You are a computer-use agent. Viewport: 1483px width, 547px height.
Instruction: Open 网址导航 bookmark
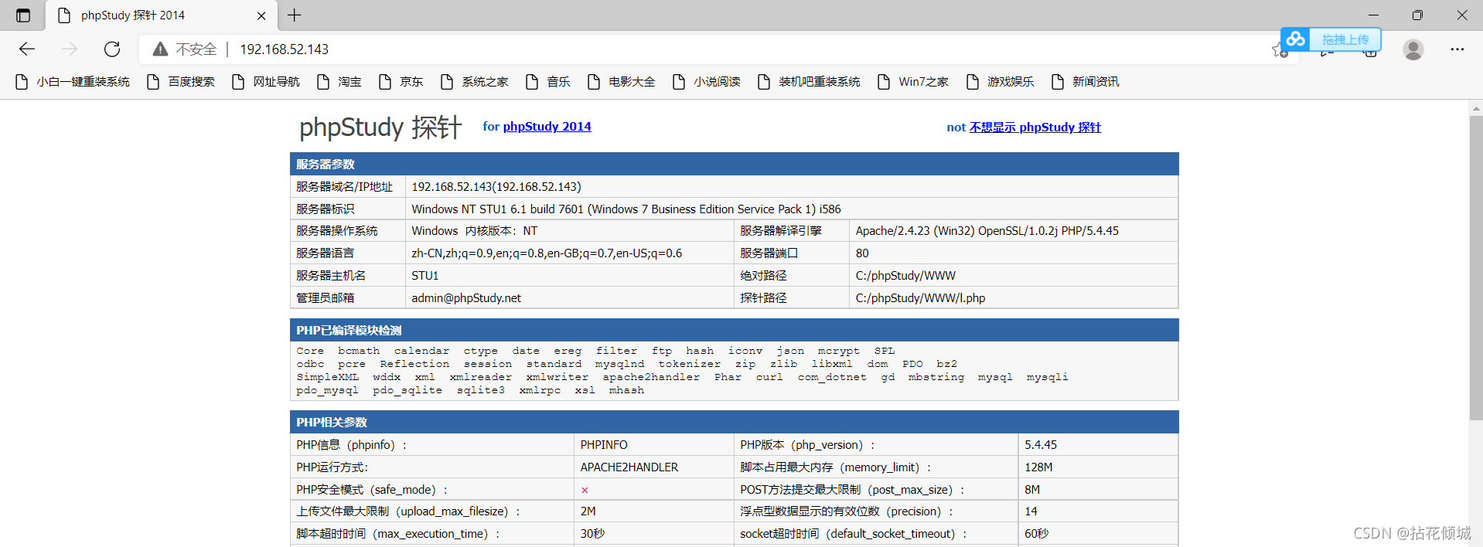click(266, 82)
